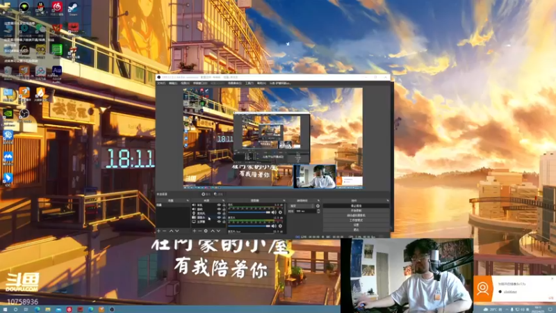This screenshot has width=556, height=313.
Task: Open the File (文件) menu in OBS
Action: [x=161, y=83]
